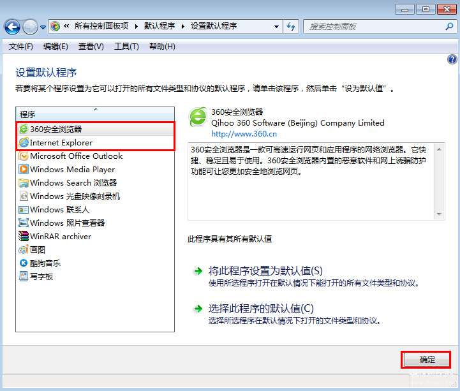Close the window
Image resolution: width=460 pixels, height=391 pixels.
tap(447, 10)
